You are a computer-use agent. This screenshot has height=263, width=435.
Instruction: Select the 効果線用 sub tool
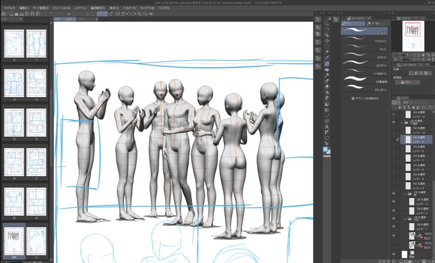click(364, 80)
